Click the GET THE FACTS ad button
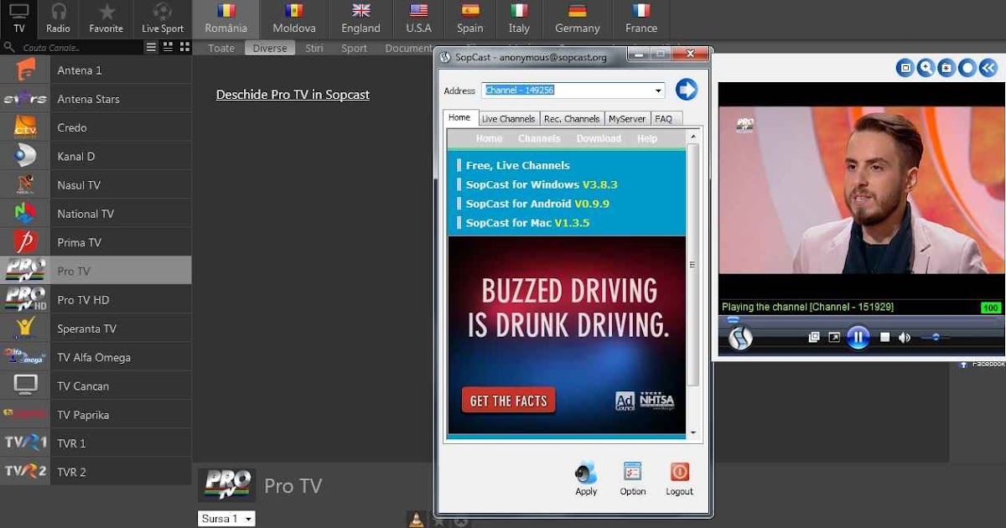 click(508, 401)
